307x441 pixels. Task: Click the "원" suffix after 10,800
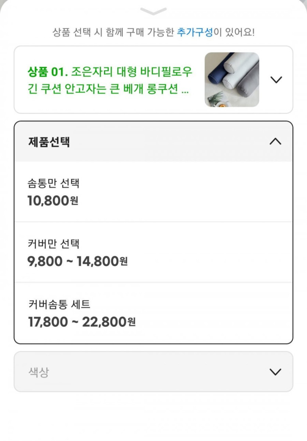(x=74, y=201)
